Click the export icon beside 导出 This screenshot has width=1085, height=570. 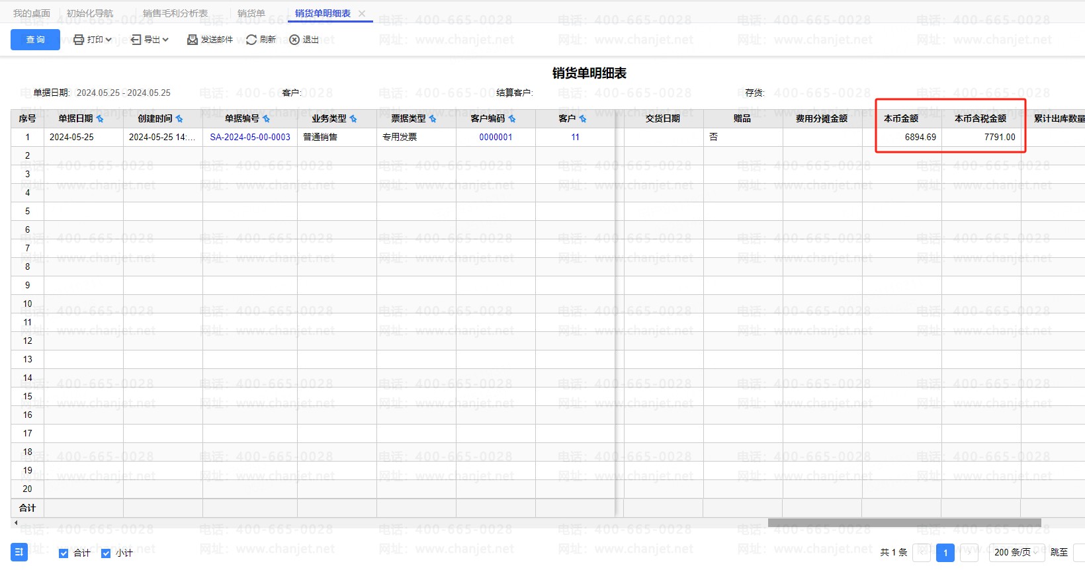(x=136, y=40)
